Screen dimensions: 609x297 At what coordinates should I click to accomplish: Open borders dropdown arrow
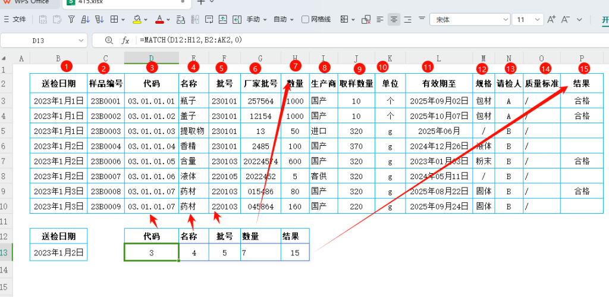[123, 20]
